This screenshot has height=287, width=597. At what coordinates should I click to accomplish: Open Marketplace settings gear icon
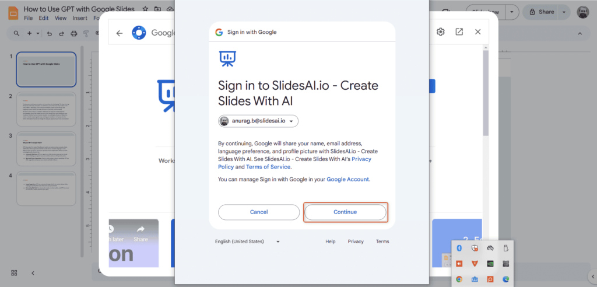point(441,32)
